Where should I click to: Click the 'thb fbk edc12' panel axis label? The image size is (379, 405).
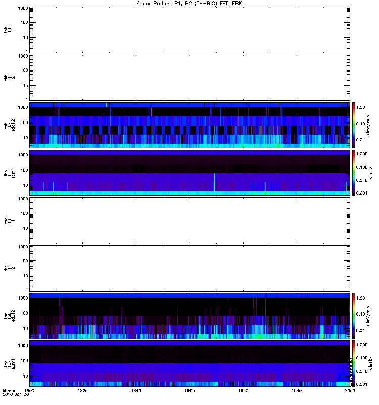pos(9,125)
